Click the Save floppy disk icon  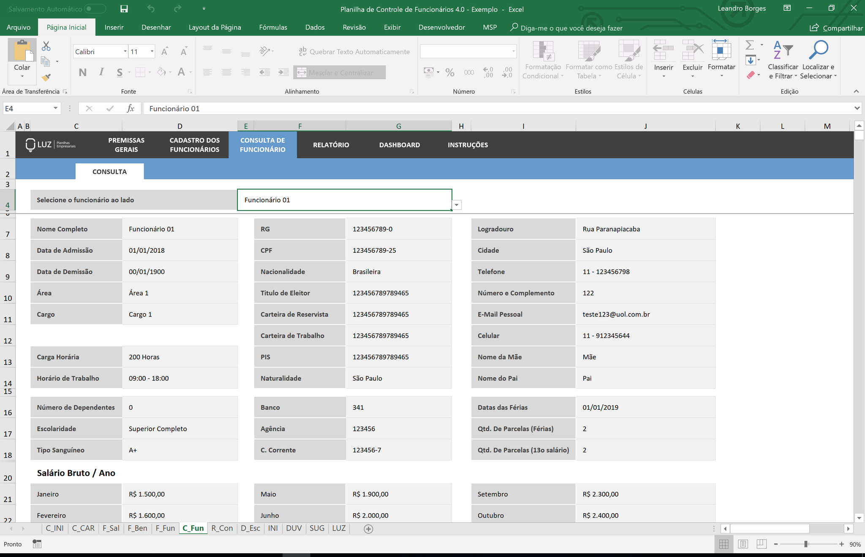point(124,9)
